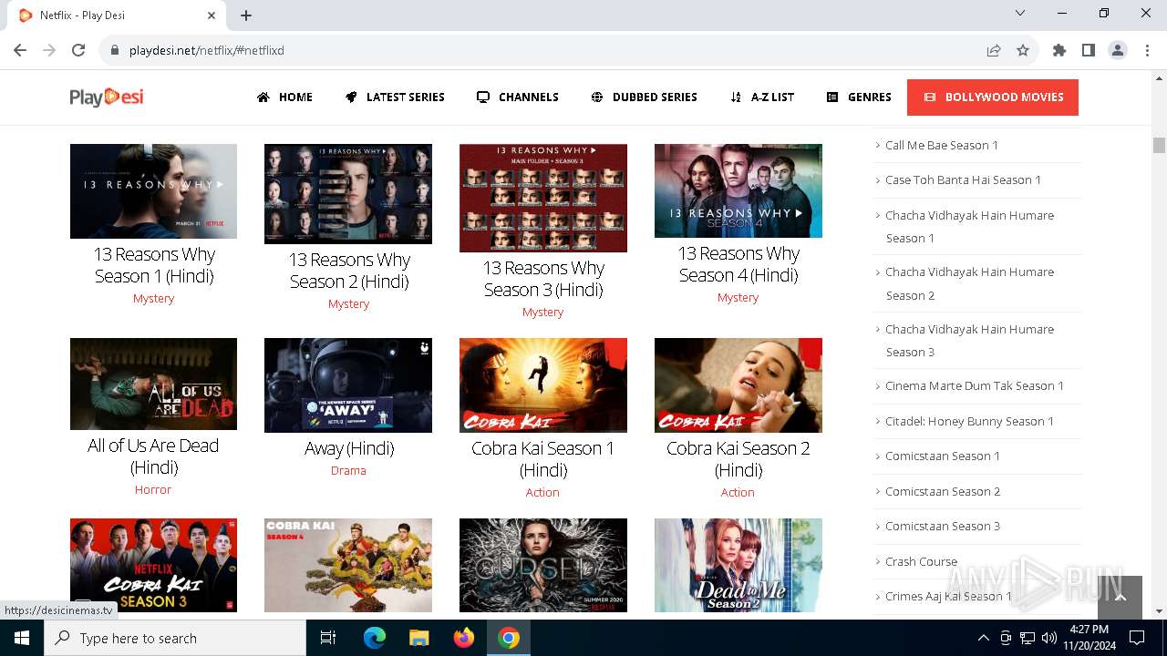Open the notification center icon
This screenshot has width=1167, height=656.
coord(1137,638)
